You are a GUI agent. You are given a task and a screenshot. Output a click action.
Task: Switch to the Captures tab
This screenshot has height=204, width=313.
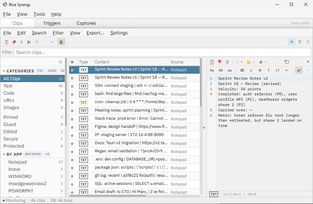[x=86, y=23]
